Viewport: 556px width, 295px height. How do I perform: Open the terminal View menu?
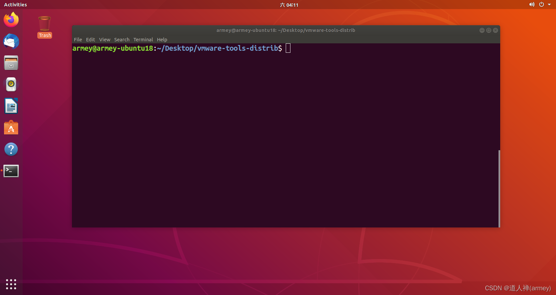(105, 40)
